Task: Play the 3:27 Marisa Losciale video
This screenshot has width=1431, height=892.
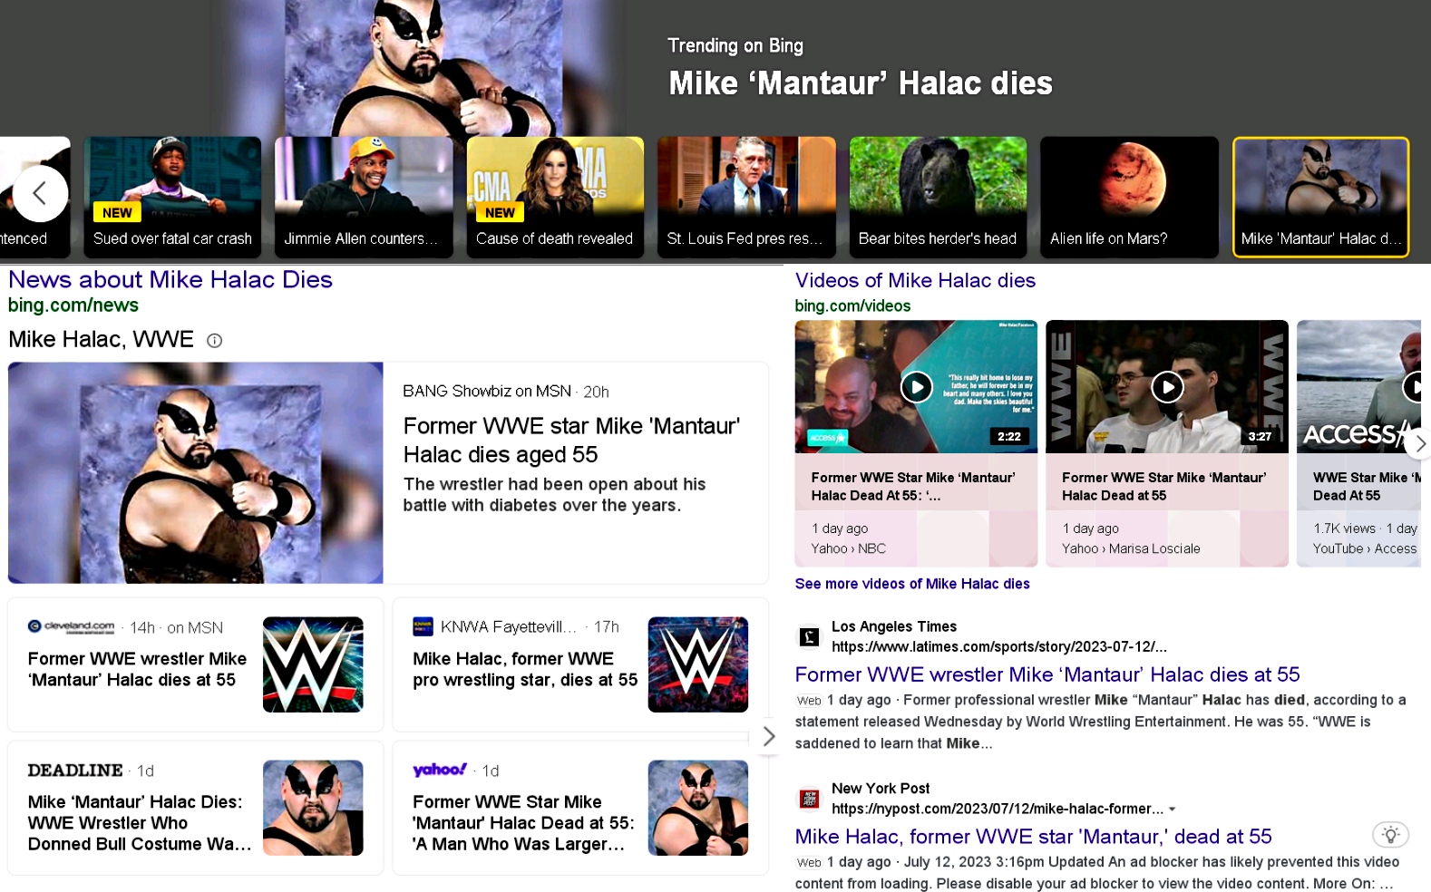Action: 1167,387
